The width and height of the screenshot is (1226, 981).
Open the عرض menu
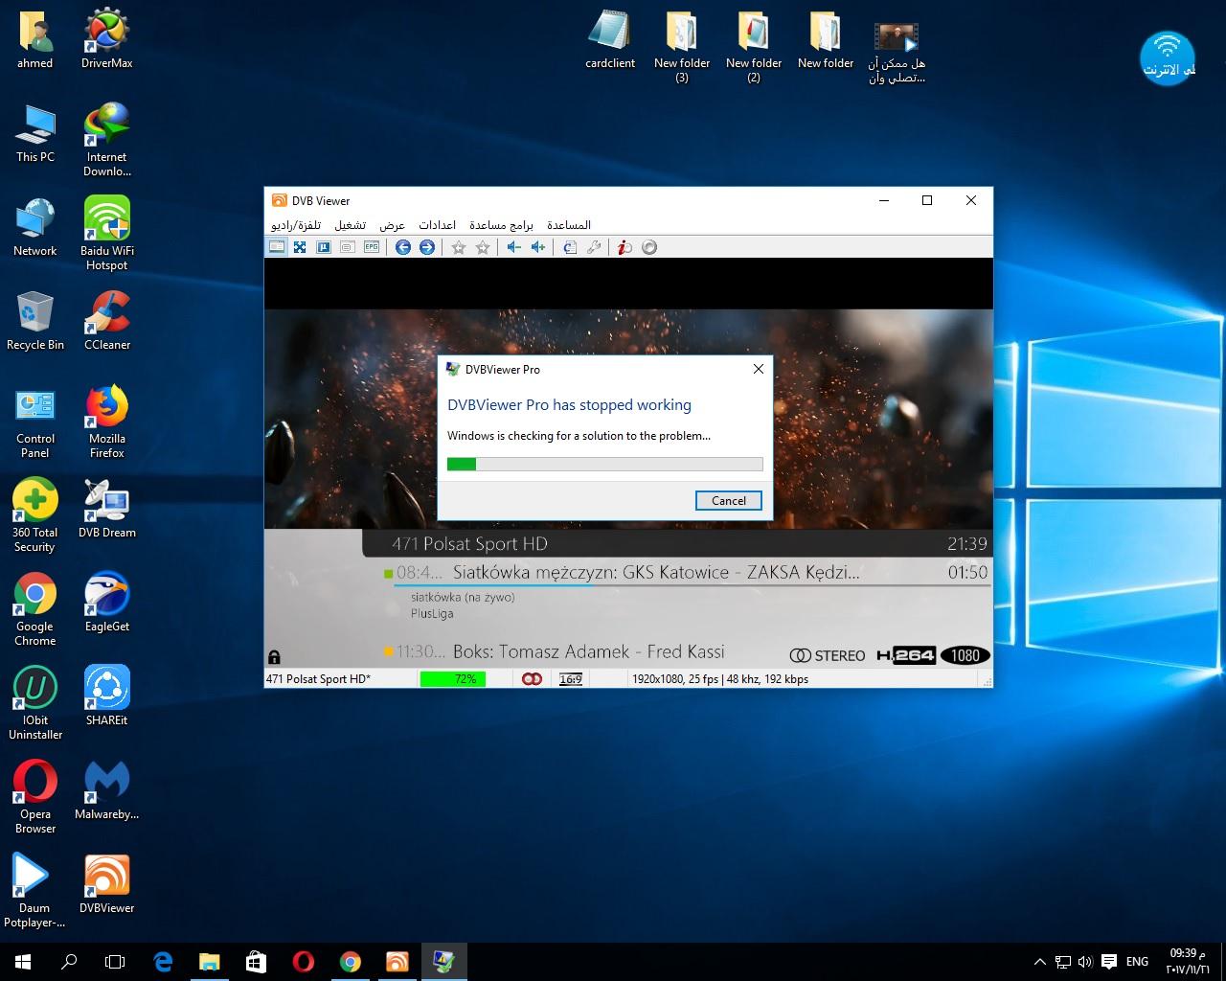click(393, 225)
